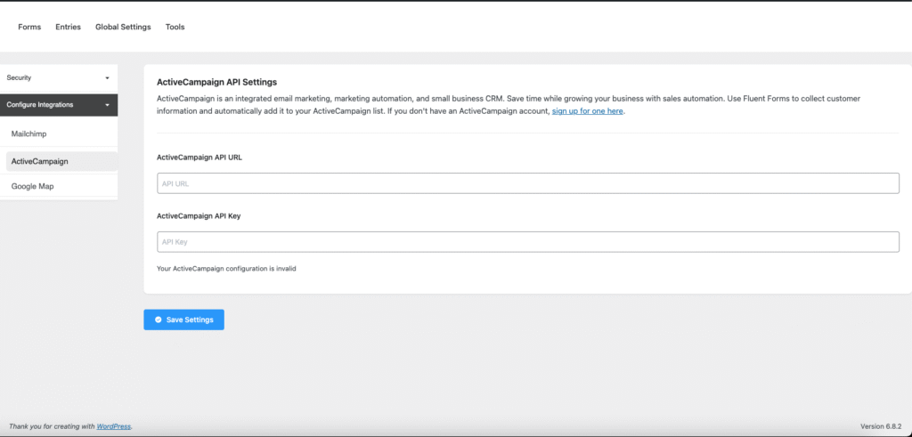Open the Forms menu item
The height and width of the screenshot is (437, 912).
(x=29, y=27)
